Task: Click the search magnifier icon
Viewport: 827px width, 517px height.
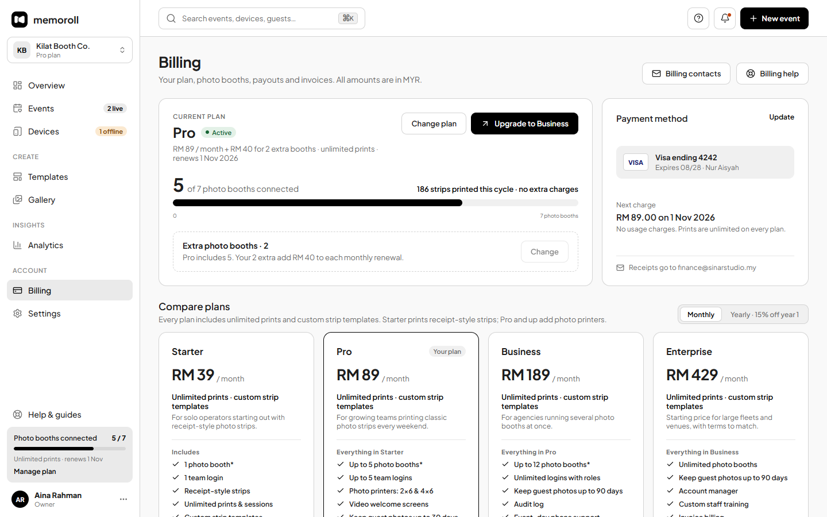Action: point(171,18)
